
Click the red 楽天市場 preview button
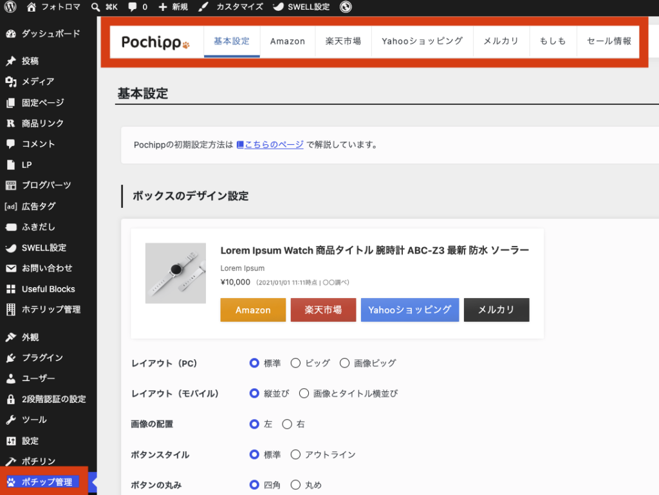(323, 310)
